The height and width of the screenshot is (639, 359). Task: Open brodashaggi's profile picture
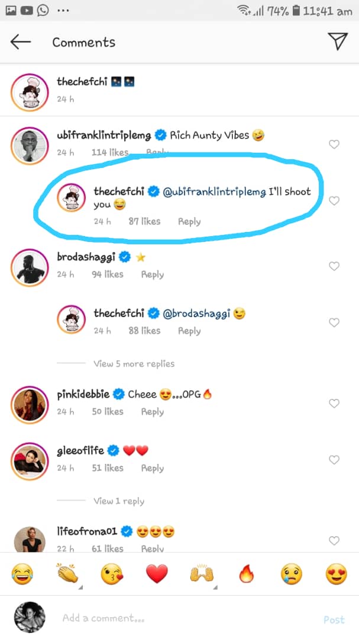point(28,266)
